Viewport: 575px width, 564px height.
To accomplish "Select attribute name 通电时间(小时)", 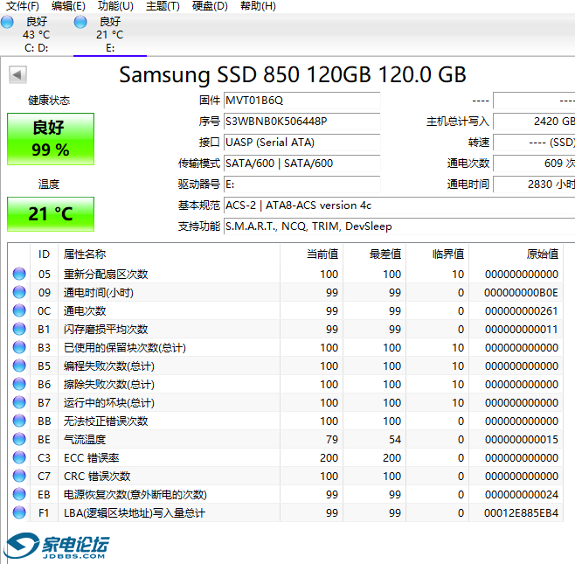I will point(99,292).
